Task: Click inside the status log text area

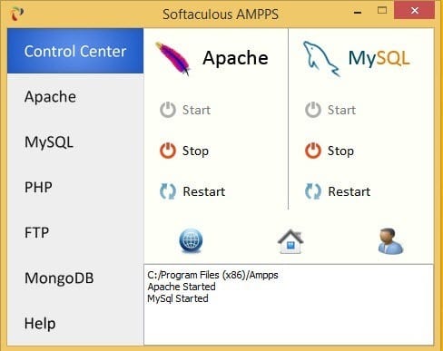Action: click(289, 305)
